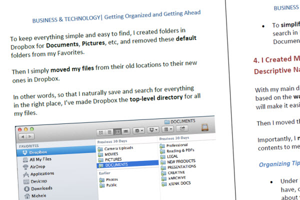Click the xJUNK DOCS folder icon
This screenshot has height=200, width=300.
pyautogui.click(x=164, y=184)
